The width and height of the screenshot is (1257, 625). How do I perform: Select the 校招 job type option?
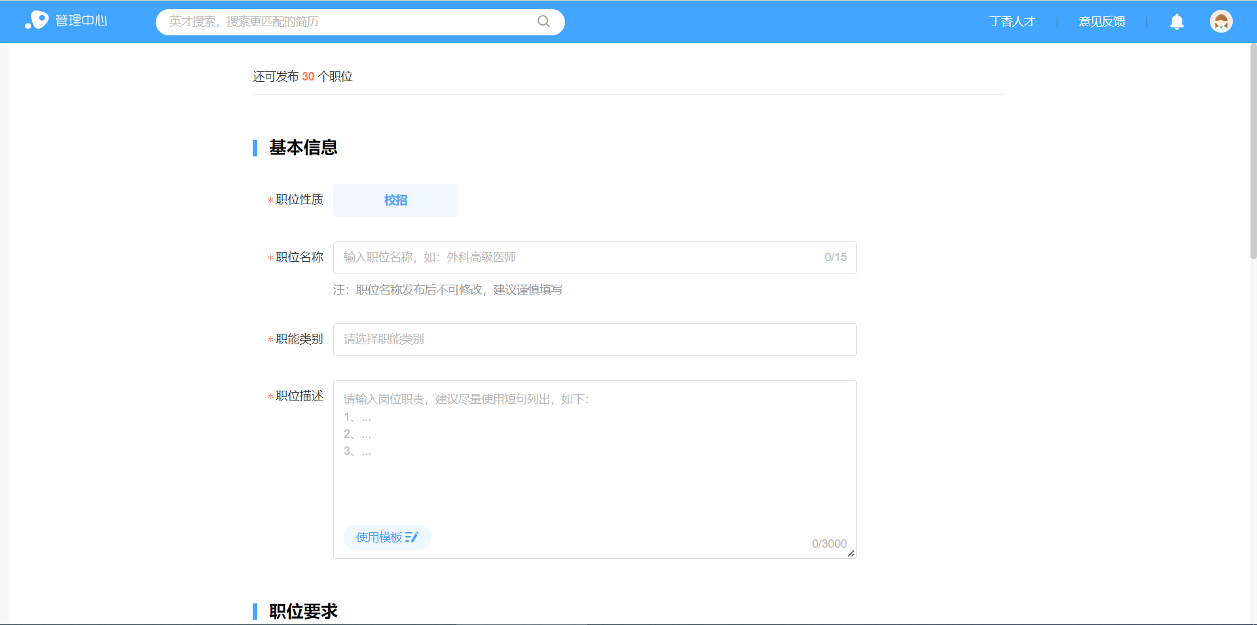pos(395,200)
